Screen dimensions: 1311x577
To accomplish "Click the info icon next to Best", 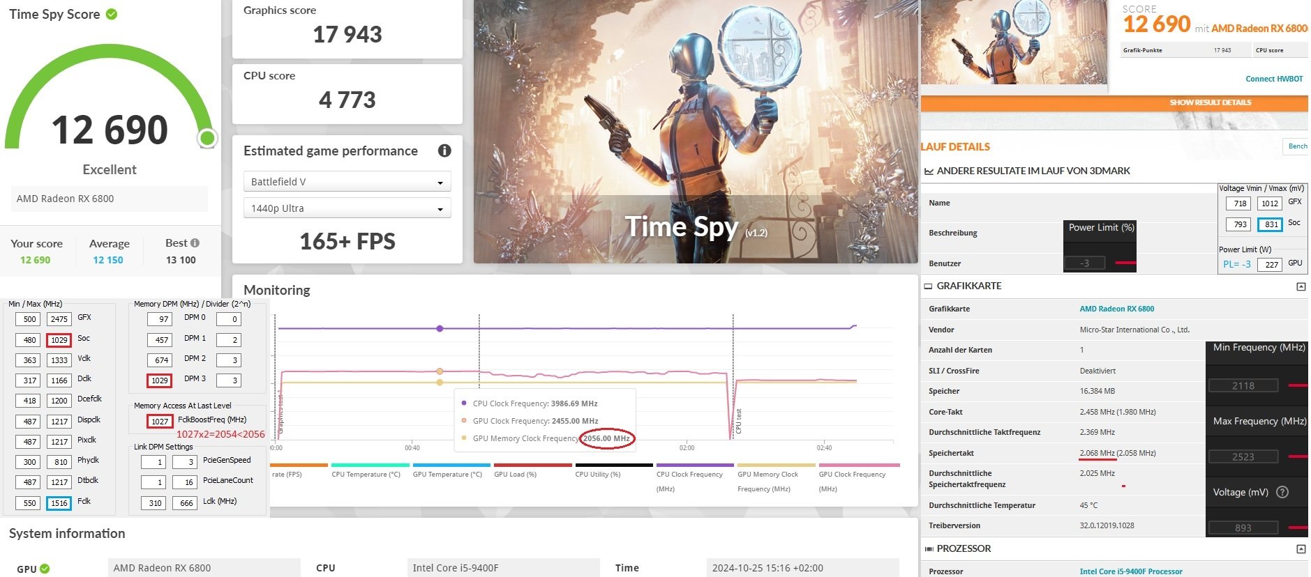I will pos(195,243).
